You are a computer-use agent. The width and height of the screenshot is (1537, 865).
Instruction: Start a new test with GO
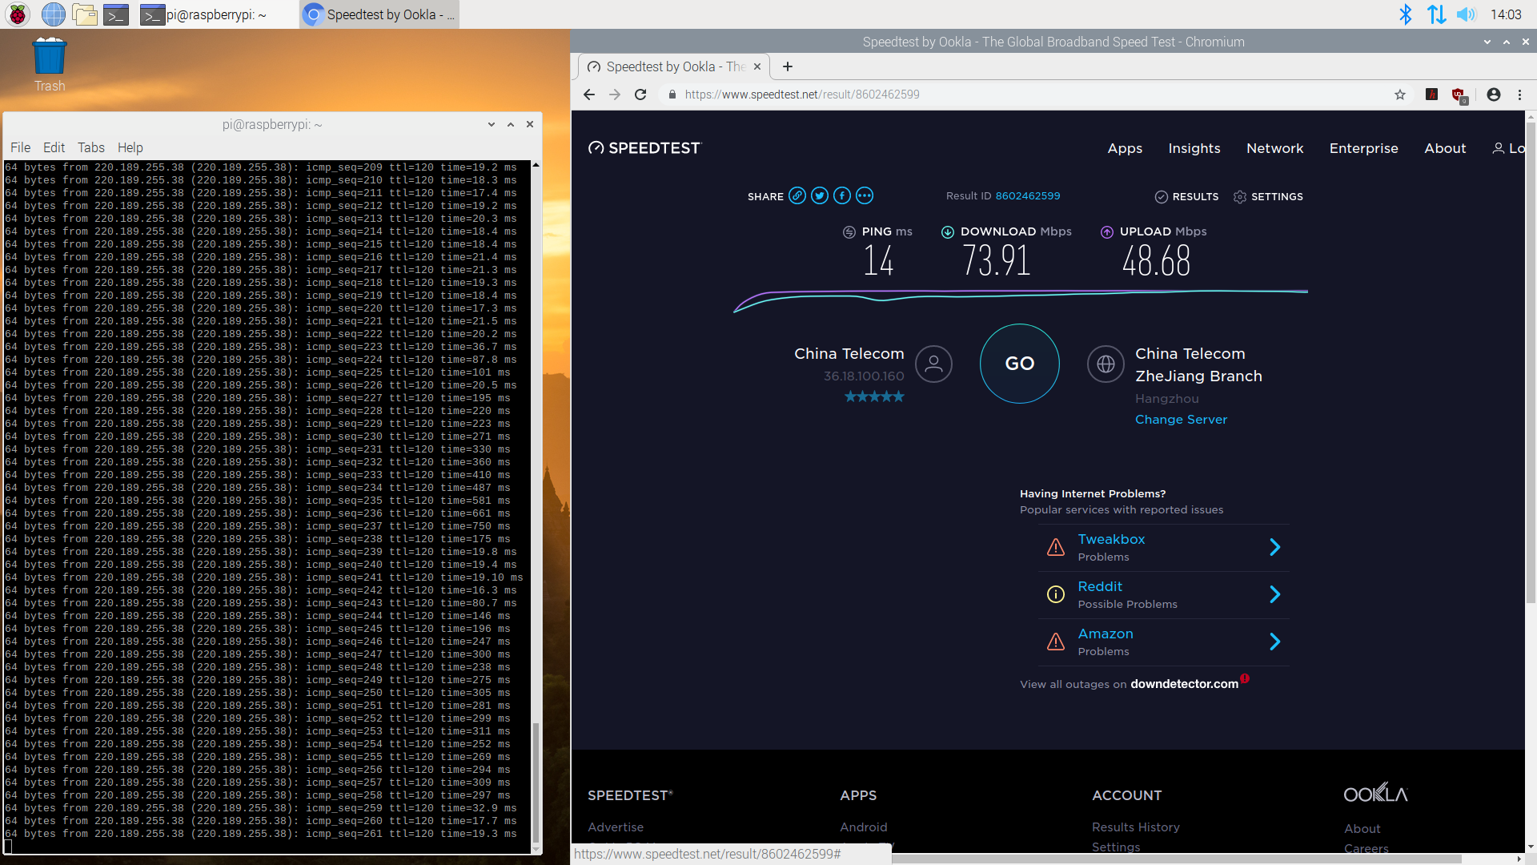tap(1020, 364)
